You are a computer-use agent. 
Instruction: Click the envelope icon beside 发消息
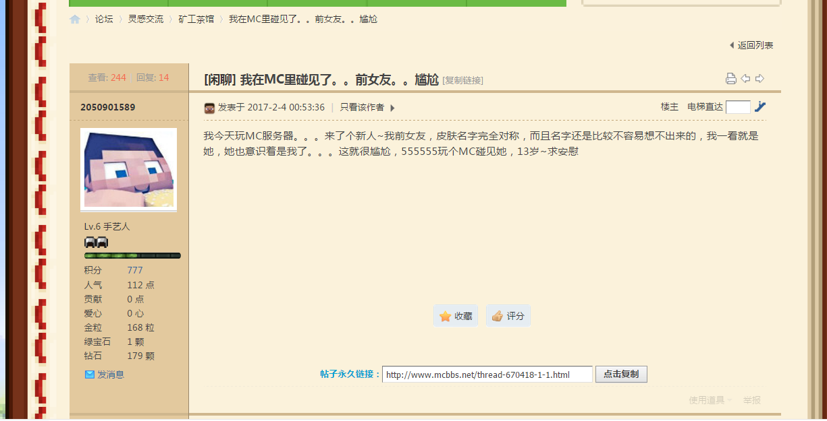tap(89, 375)
